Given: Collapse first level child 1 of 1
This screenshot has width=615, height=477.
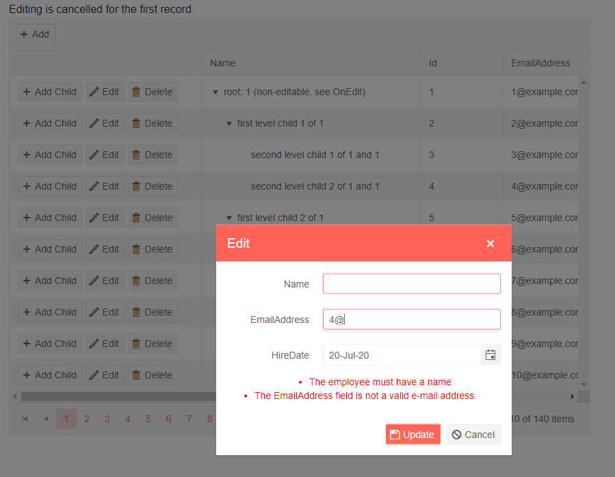Looking at the screenshot, I should 229,124.
